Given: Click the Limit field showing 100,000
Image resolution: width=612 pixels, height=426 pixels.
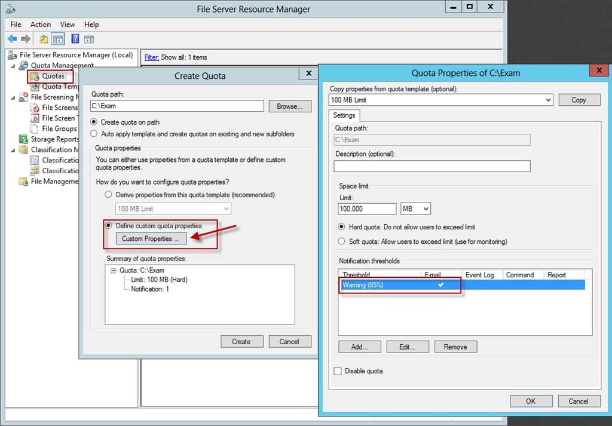Looking at the screenshot, I should click(367, 209).
